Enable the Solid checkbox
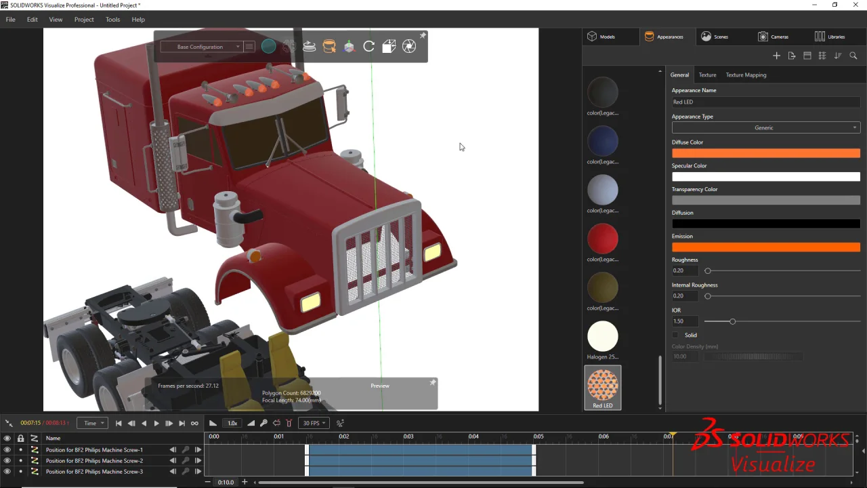Image resolution: width=867 pixels, height=488 pixels. 675,335
